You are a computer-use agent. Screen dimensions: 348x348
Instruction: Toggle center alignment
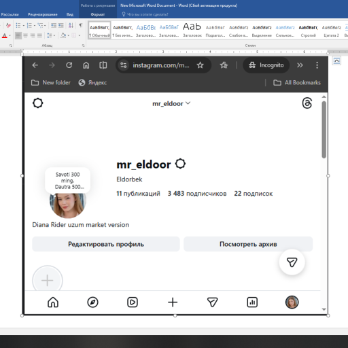pos(25,35)
